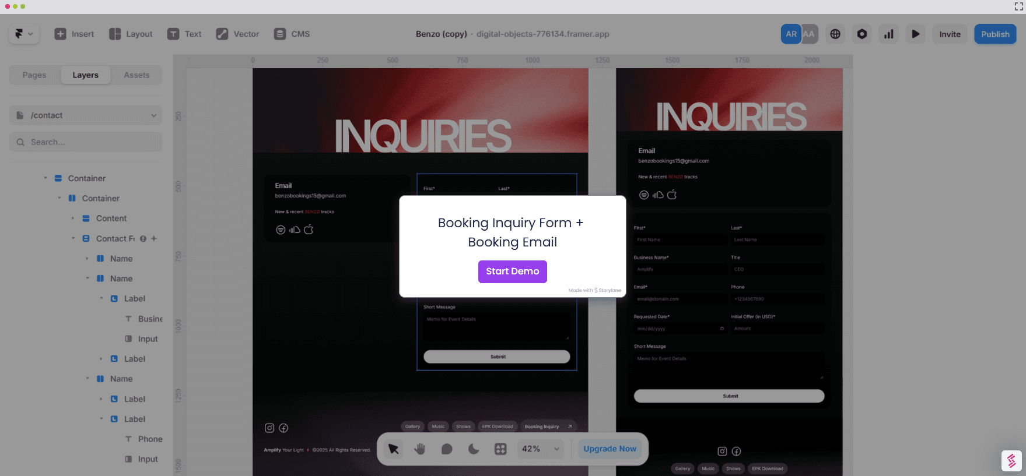
Task: Open the analytics bar chart icon
Action: (889, 34)
